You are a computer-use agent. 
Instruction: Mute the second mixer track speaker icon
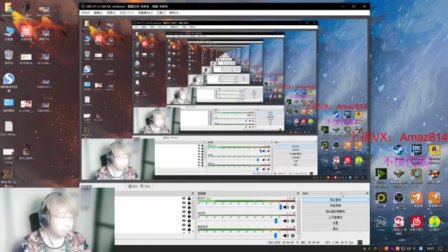click(x=286, y=221)
